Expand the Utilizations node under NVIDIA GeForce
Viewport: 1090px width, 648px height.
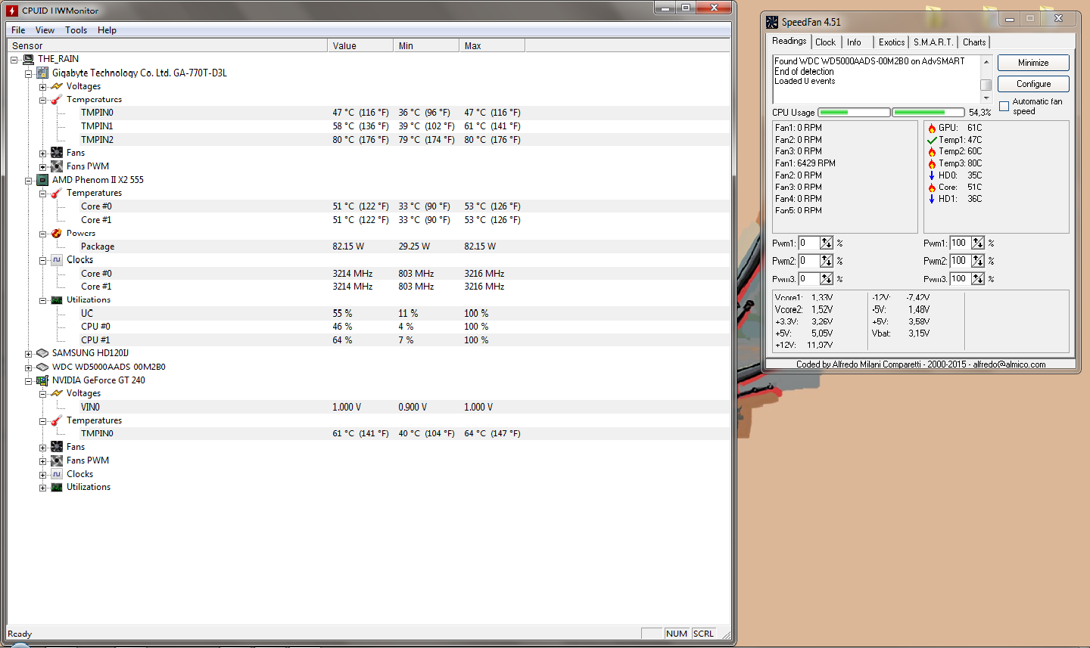(x=42, y=488)
